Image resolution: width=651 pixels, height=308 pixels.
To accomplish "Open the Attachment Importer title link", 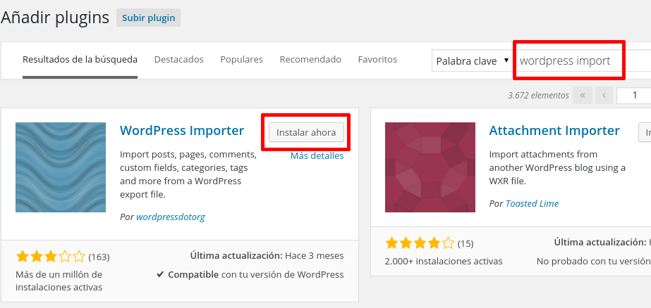I will point(554,130).
